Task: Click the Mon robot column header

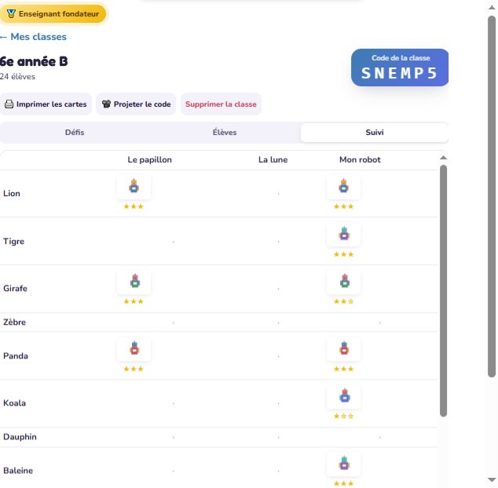Action: click(x=360, y=159)
